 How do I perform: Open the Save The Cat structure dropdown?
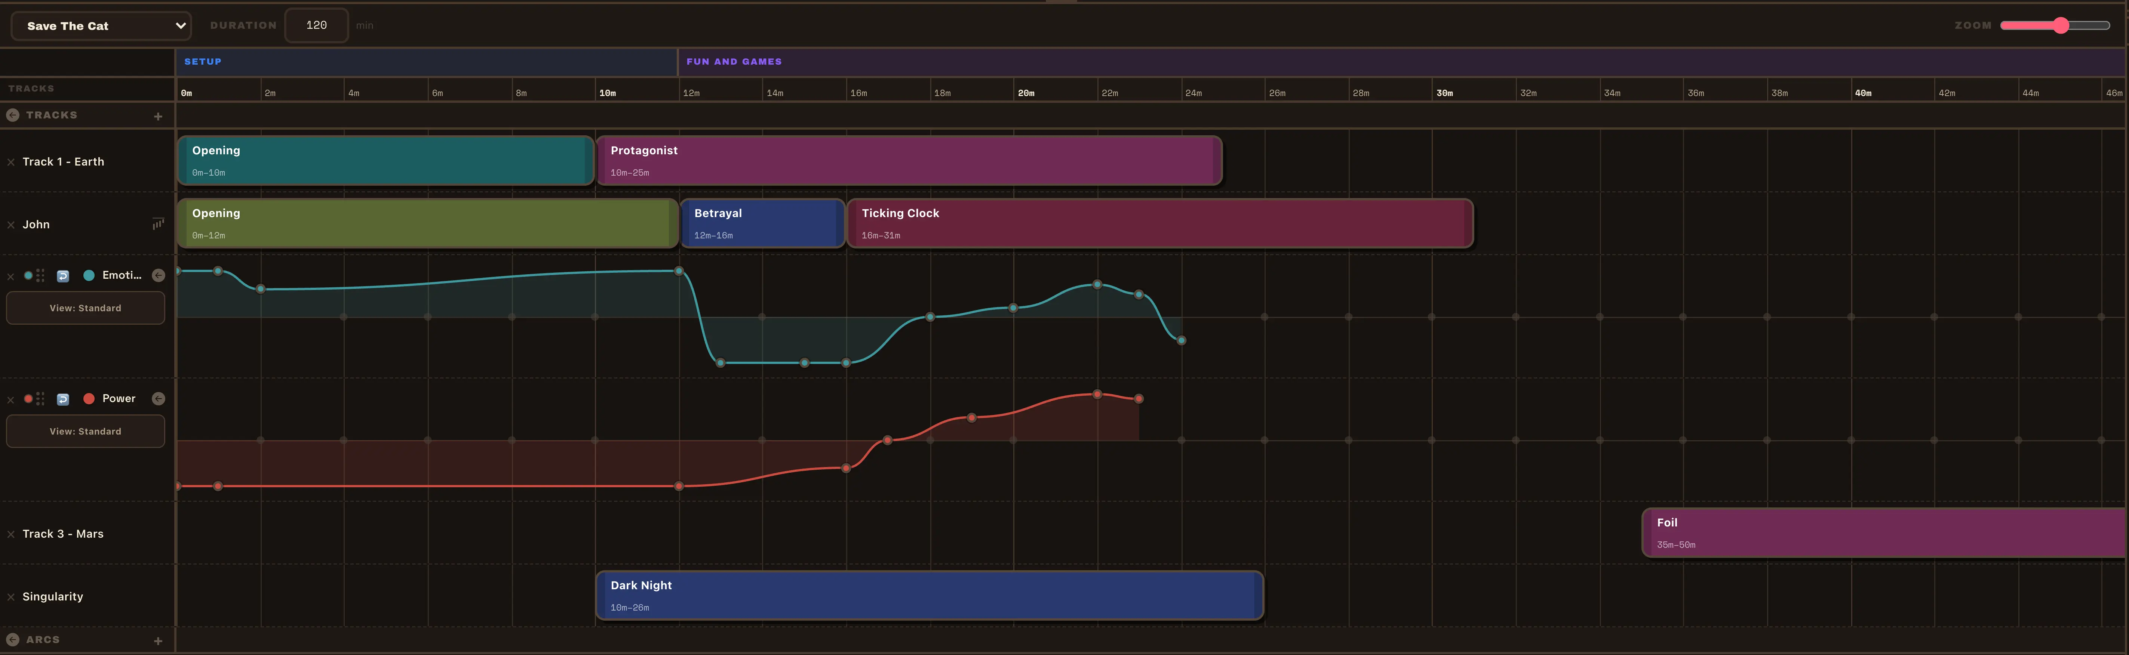pyautogui.click(x=101, y=26)
